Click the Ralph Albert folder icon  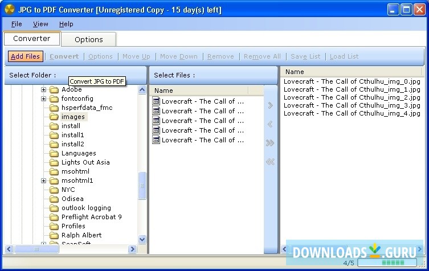pos(54,235)
